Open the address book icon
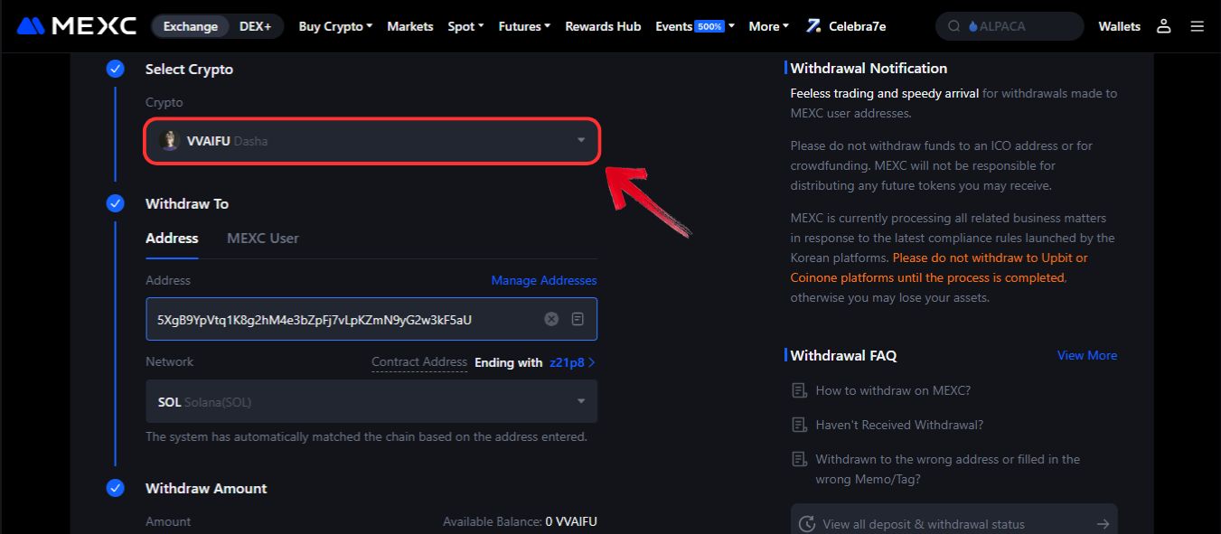The width and height of the screenshot is (1221, 534). pyautogui.click(x=578, y=319)
